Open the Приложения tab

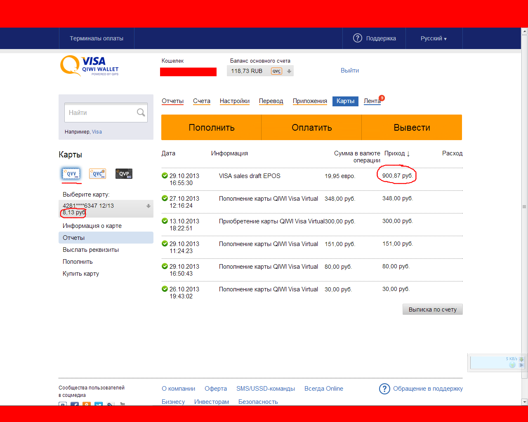(310, 101)
